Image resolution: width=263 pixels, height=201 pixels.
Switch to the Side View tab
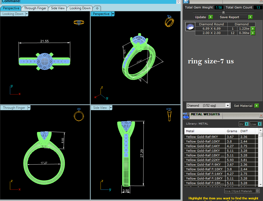tap(58, 8)
